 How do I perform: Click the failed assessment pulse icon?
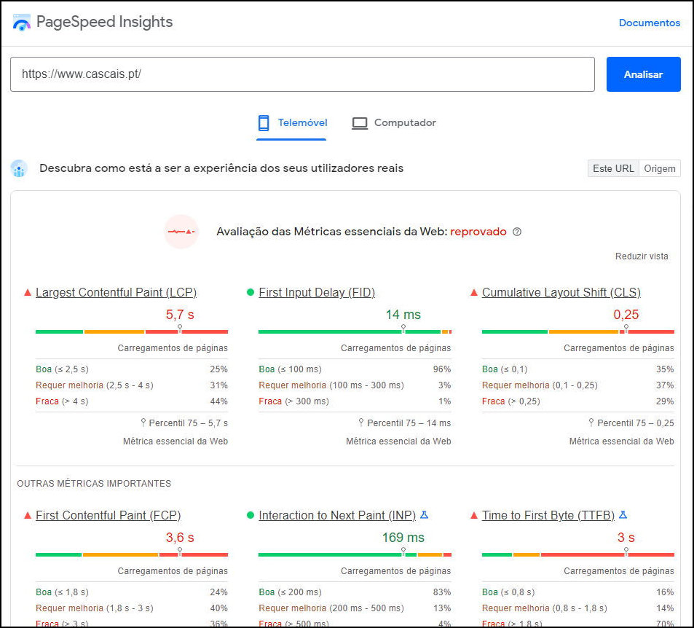pos(181,232)
